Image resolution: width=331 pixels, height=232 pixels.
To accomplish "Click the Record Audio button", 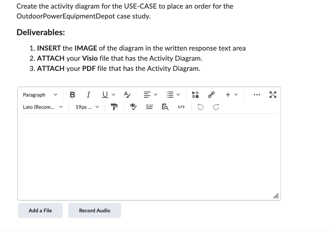I will pyautogui.click(x=95, y=210).
